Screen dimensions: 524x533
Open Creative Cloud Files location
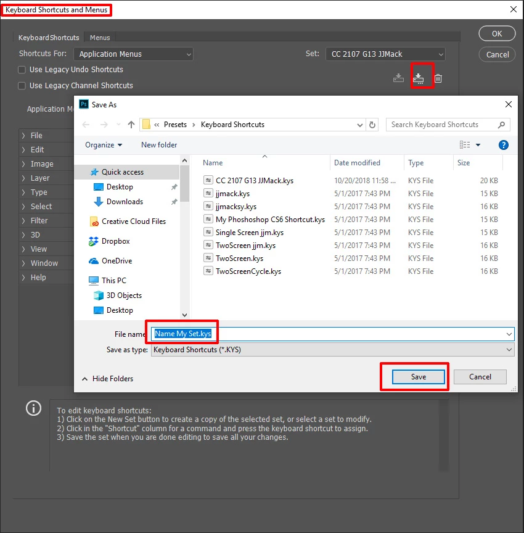tap(134, 221)
